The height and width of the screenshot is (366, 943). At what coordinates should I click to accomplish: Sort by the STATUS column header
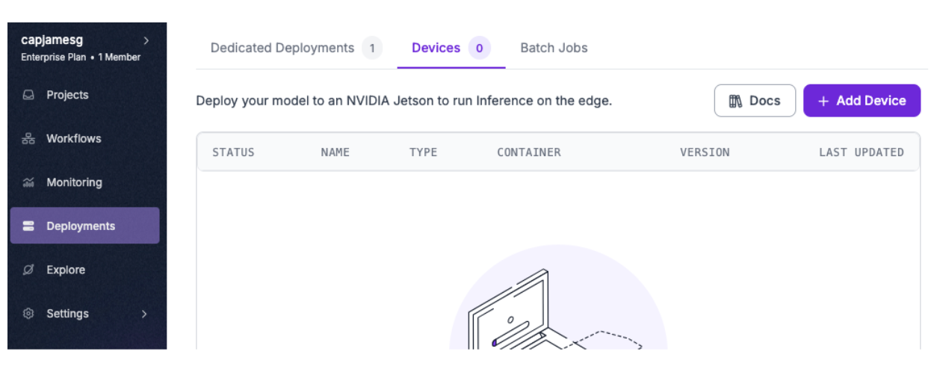point(233,152)
